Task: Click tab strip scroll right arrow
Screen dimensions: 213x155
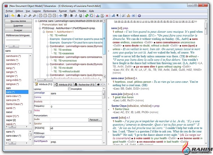Action: [104, 84]
